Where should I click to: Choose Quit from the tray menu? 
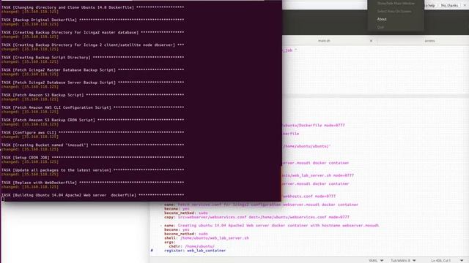380,27
